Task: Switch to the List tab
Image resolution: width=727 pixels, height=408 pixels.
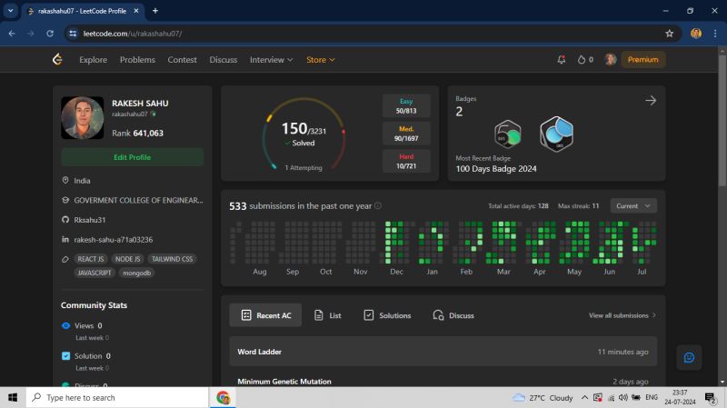Action: coord(327,315)
